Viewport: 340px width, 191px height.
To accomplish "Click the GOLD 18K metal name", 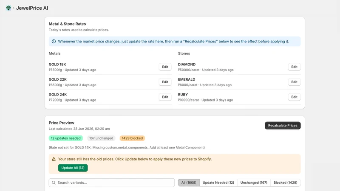I will point(57,65).
